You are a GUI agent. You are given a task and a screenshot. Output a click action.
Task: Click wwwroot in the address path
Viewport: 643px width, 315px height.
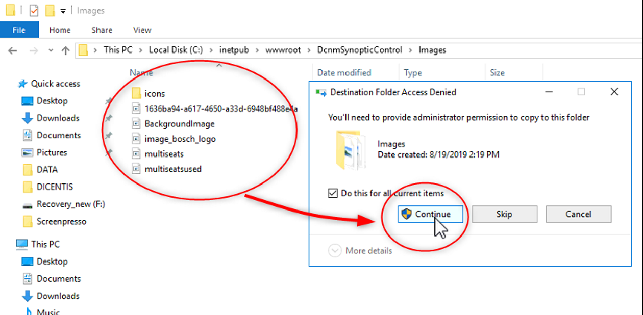[x=283, y=50]
